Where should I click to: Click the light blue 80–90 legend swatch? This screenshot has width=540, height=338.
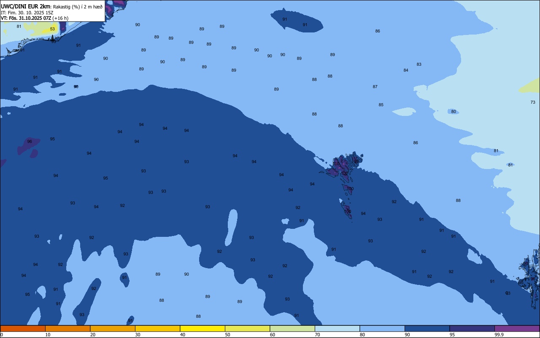(382, 328)
